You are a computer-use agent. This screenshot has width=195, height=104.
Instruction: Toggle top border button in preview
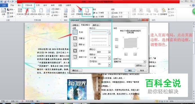tap(117, 39)
